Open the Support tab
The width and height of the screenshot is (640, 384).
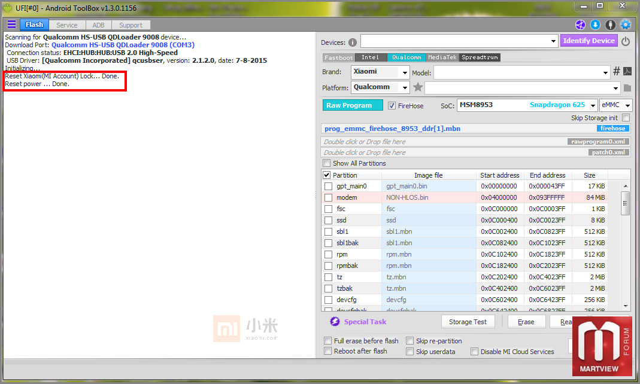131,25
